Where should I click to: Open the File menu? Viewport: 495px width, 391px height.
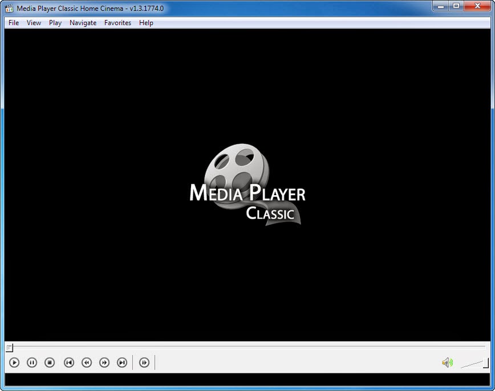pyautogui.click(x=13, y=23)
